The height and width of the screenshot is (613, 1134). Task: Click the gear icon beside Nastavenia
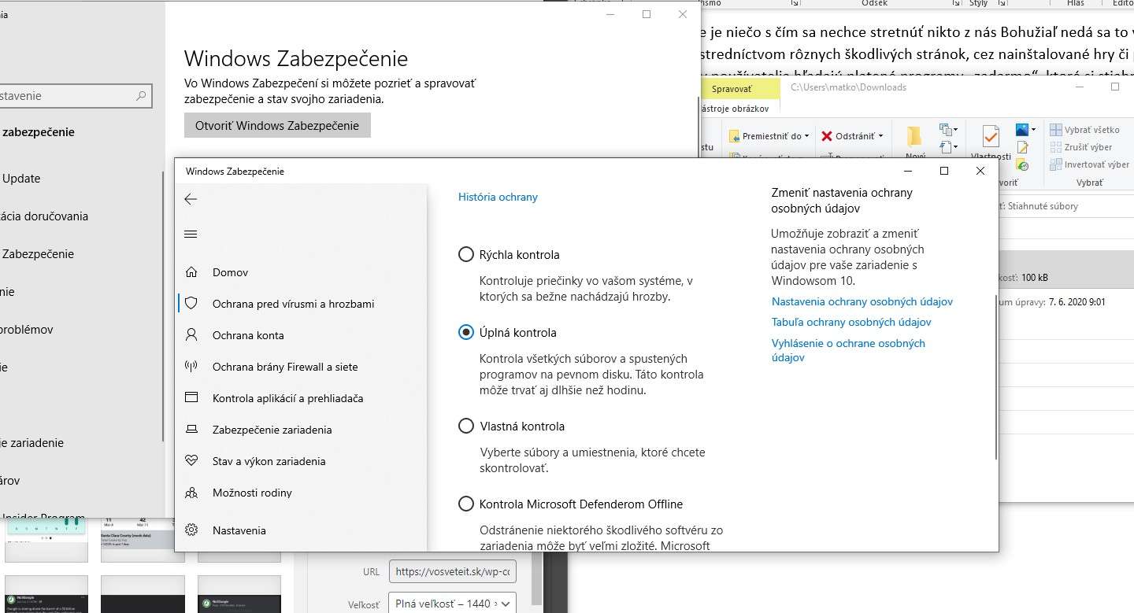[x=191, y=530]
